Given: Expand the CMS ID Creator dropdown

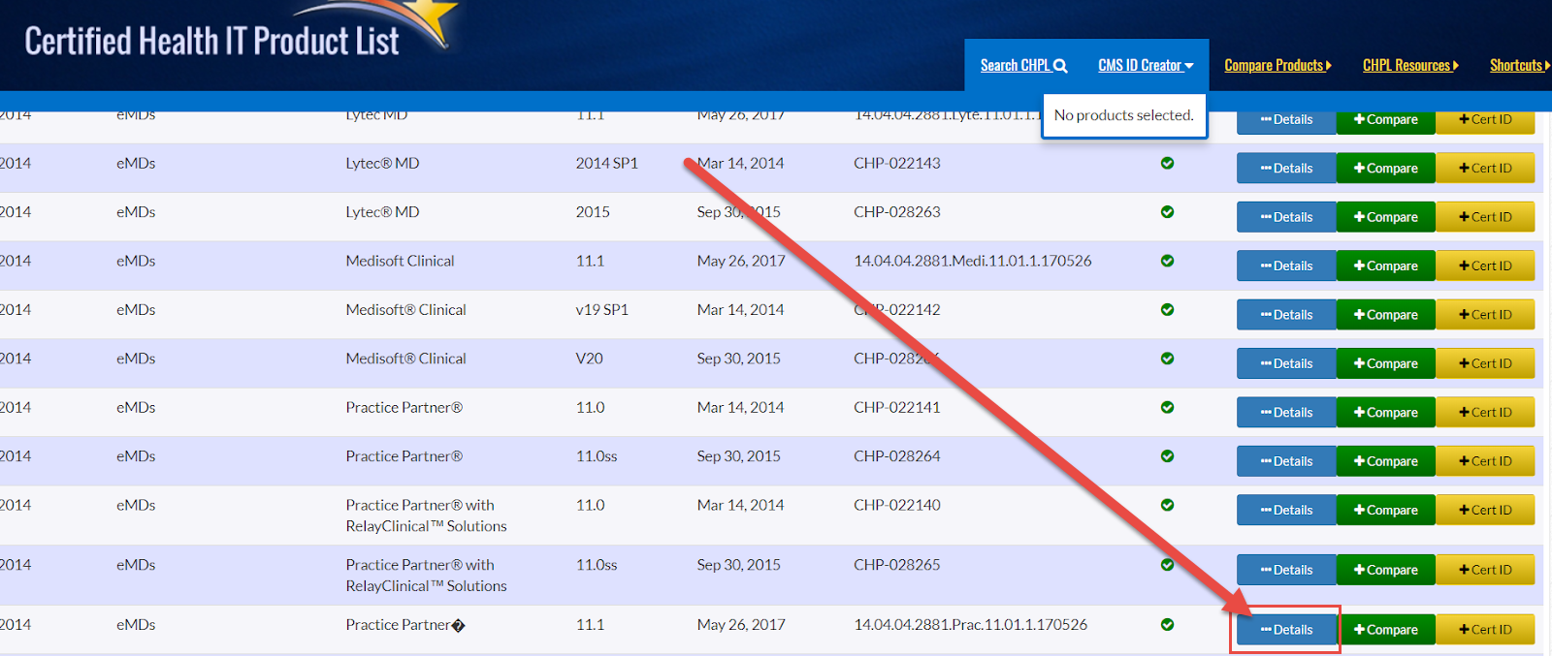Looking at the screenshot, I should [1146, 65].
